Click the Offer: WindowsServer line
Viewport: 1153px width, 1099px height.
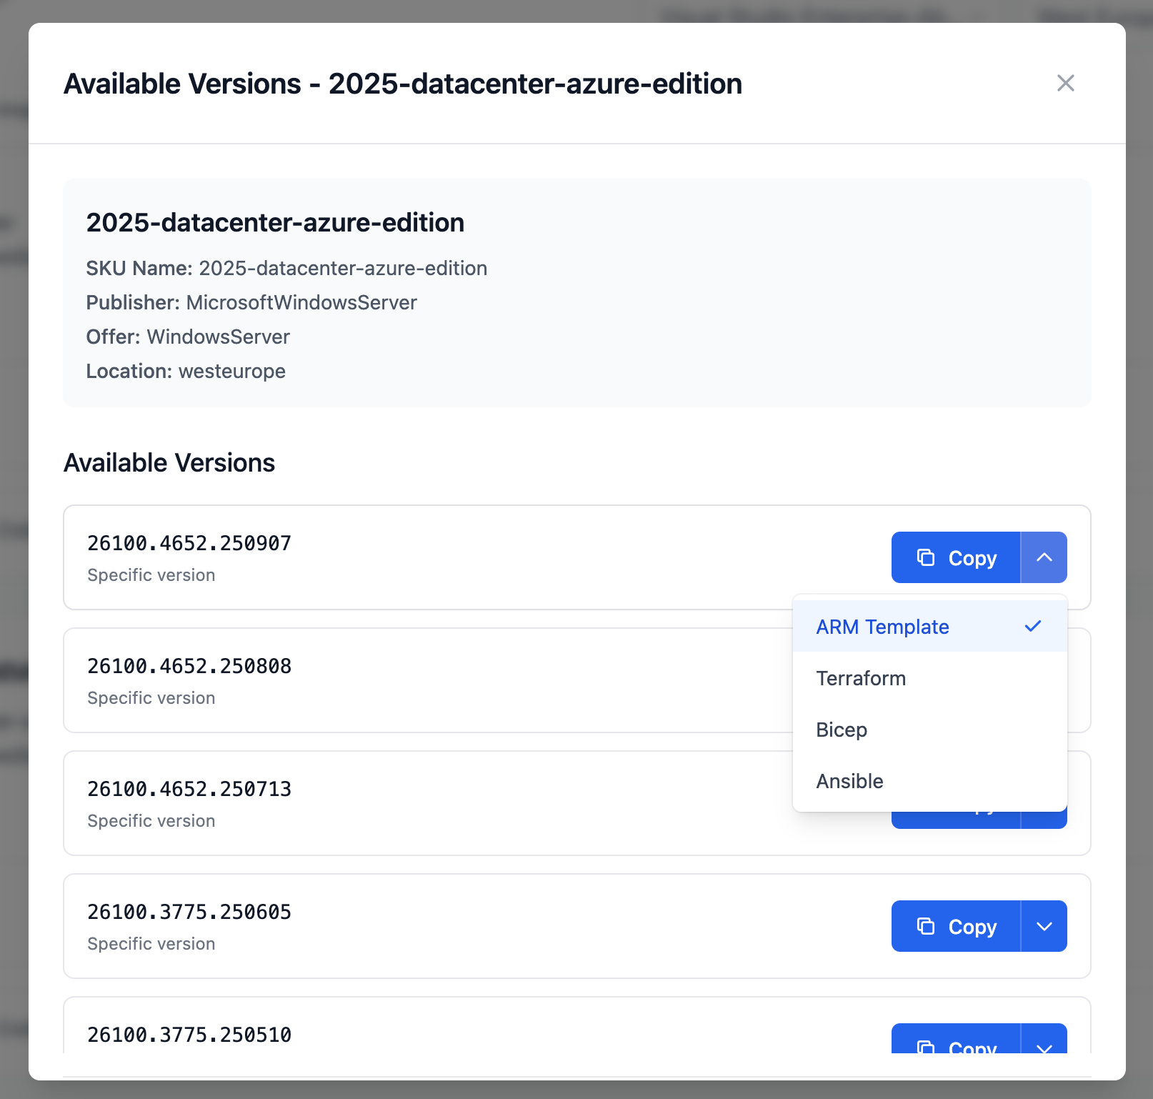(x=188, y=337)
